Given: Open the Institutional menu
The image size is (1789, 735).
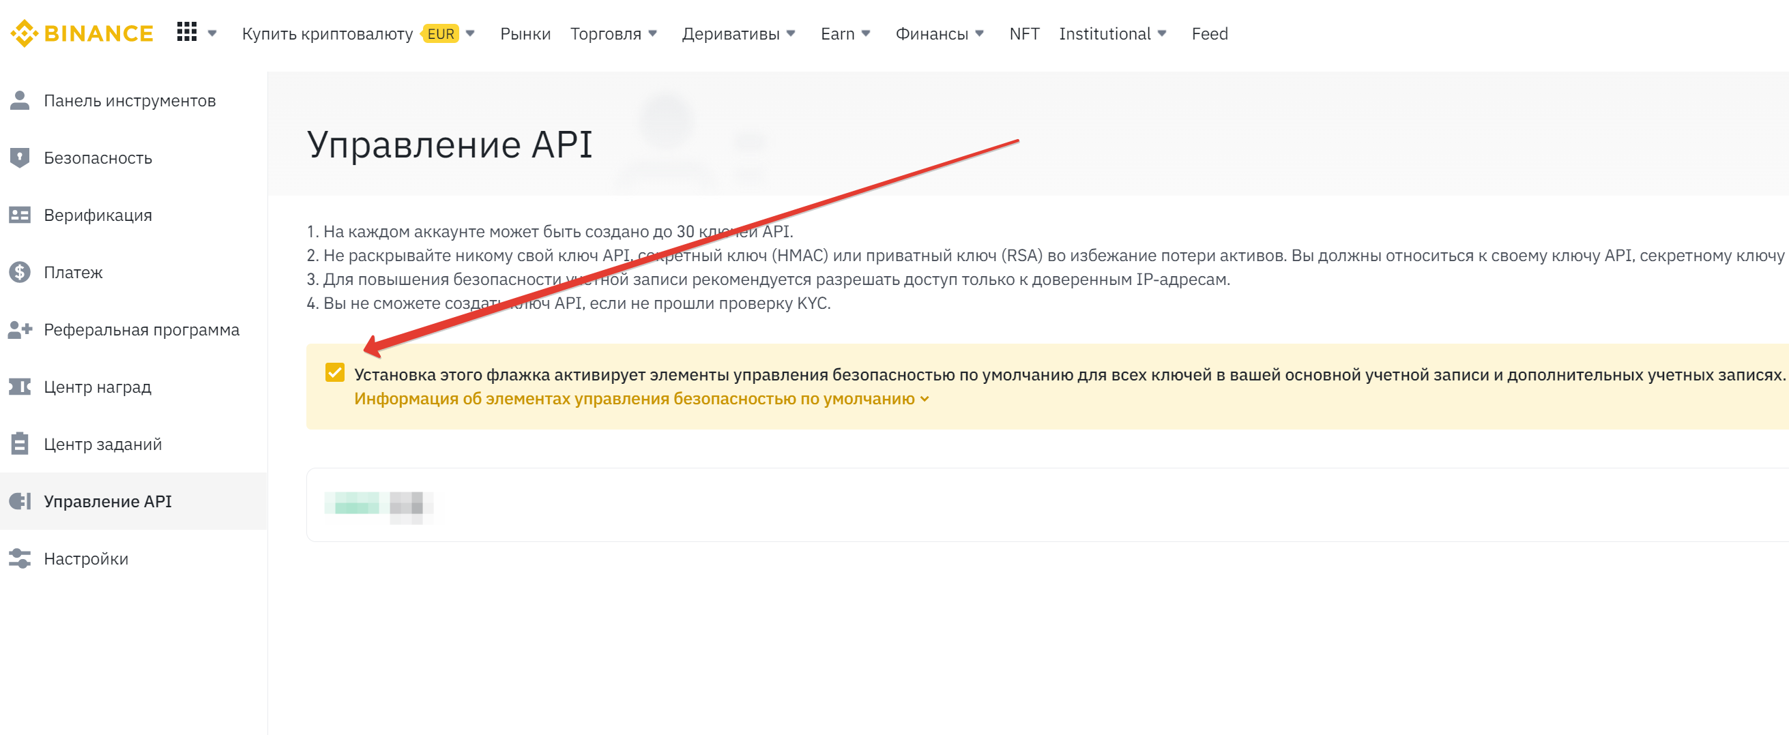Looking at the screenshot, I should tap(1104, 34).
